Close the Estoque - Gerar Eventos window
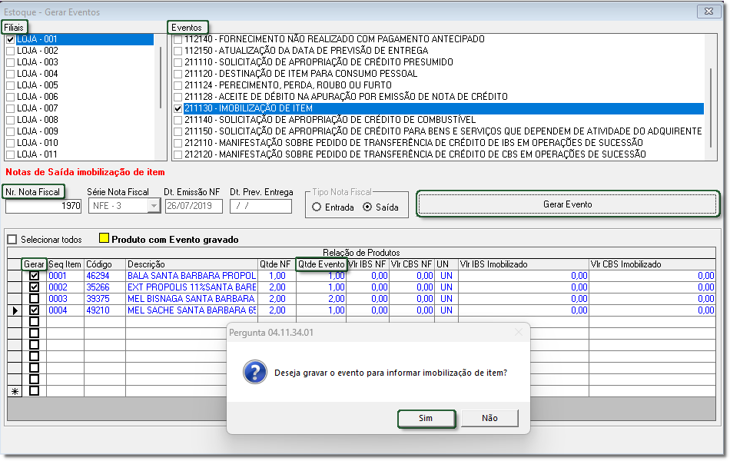 708,12
